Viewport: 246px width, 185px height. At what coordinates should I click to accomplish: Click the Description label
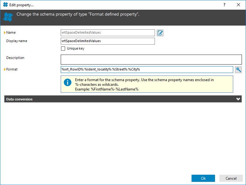(x=15, y=58)
